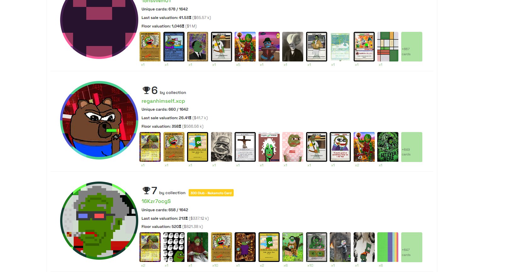Open the GET OVER HERE green card

(388, 147)
